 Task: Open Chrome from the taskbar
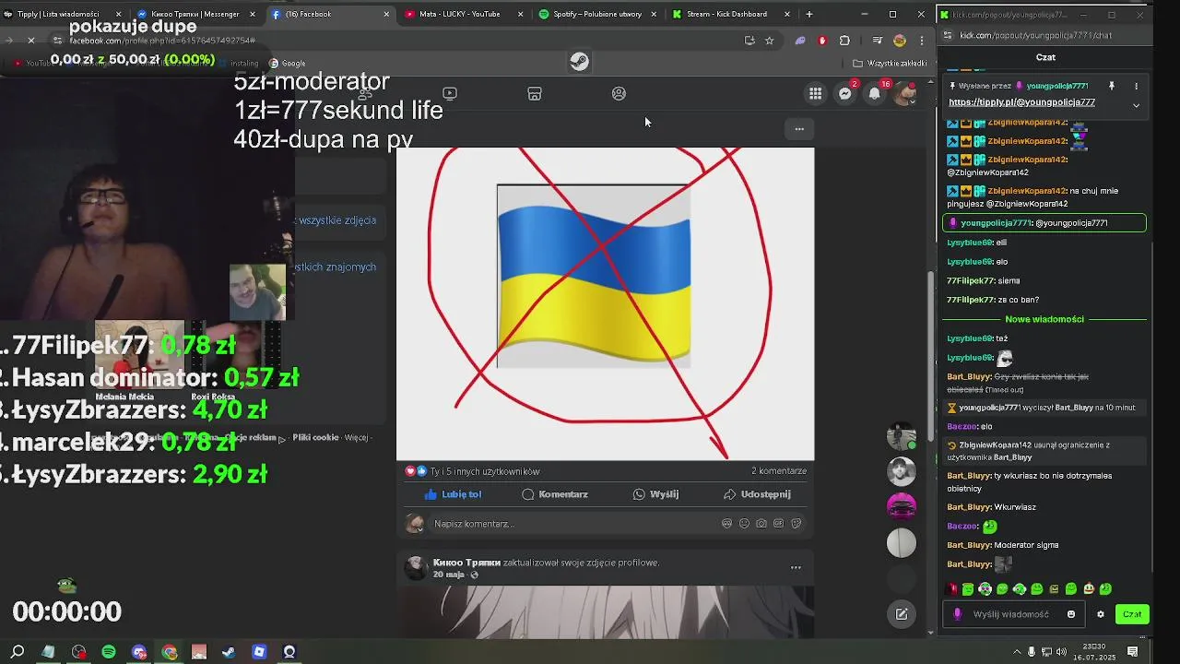tap(170, 652)
